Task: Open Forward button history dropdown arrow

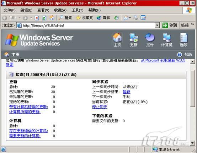Action: click(x=31, y=18)
